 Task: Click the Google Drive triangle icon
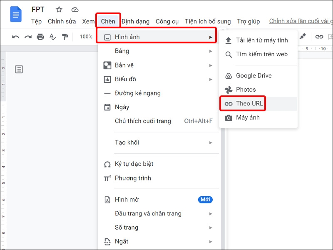pyautogui.click(x=229, y=76)
